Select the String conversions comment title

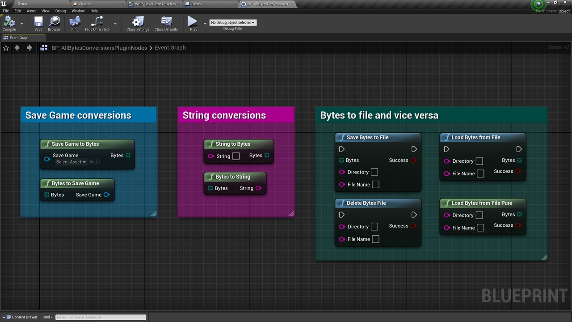(x=224, y=115)
